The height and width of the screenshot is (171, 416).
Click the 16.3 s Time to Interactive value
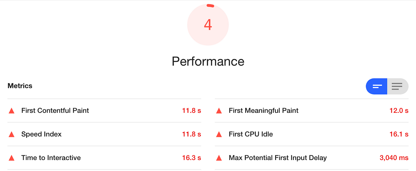(x=192, y=158)
